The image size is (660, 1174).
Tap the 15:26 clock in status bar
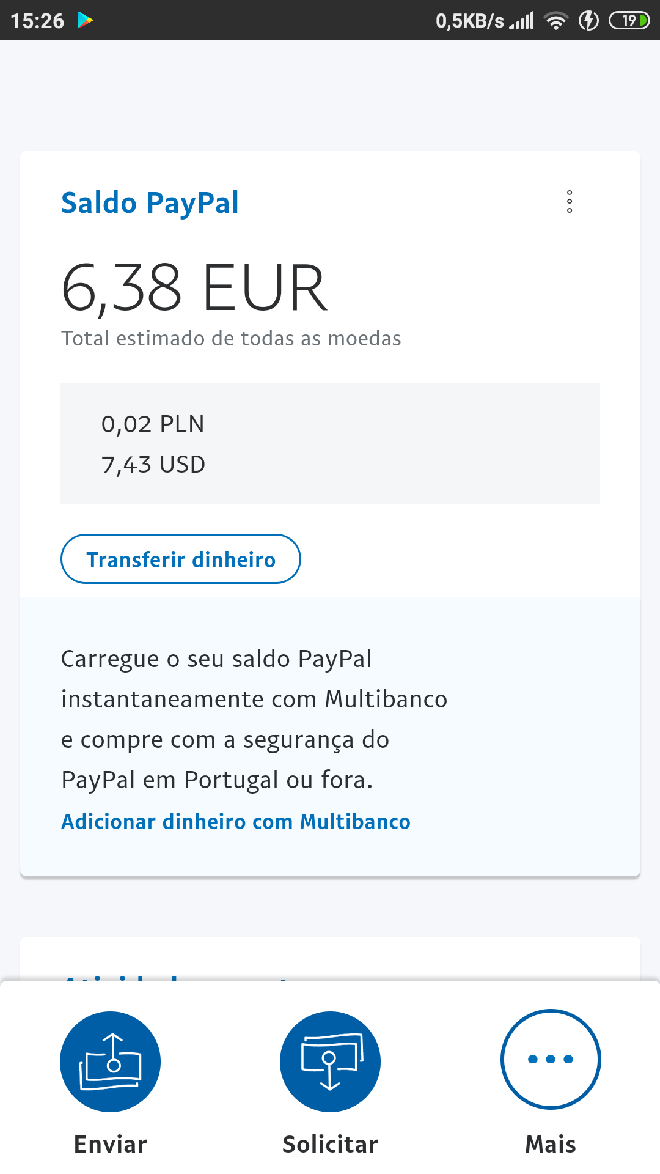37,21
